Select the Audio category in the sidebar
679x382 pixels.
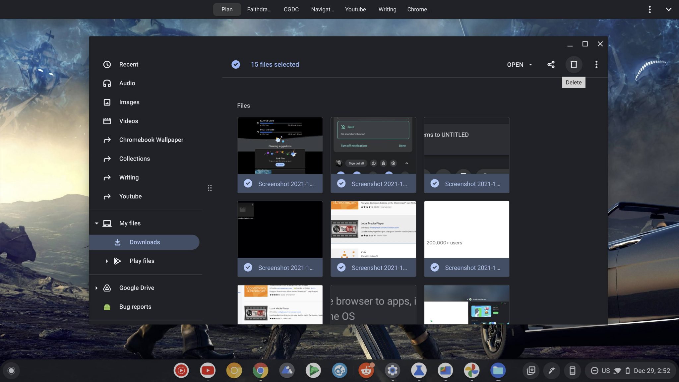[127, 83]
